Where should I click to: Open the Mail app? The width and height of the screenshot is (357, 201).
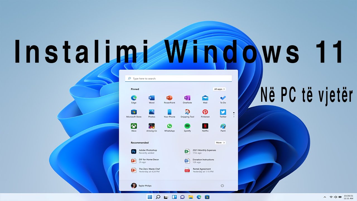coord(205,99)
